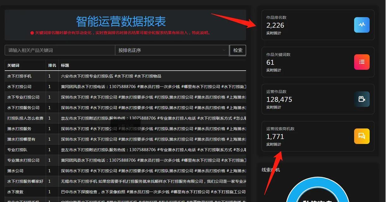Click the 作品关键词数 card label
Screen dimensions: 386x202
point(278,55)
